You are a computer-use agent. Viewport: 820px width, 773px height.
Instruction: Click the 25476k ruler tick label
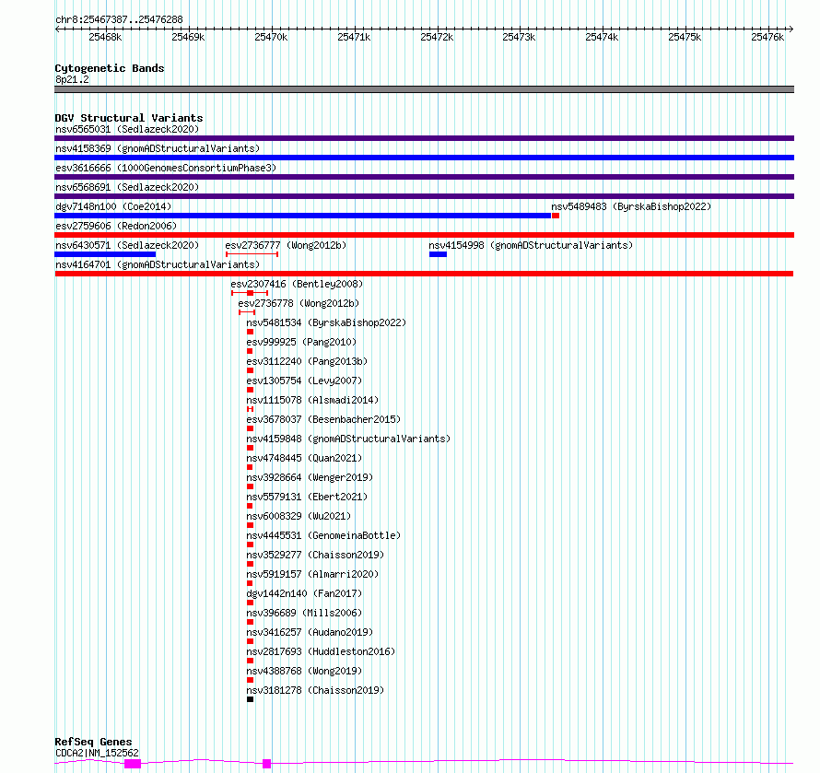[767, 37]
